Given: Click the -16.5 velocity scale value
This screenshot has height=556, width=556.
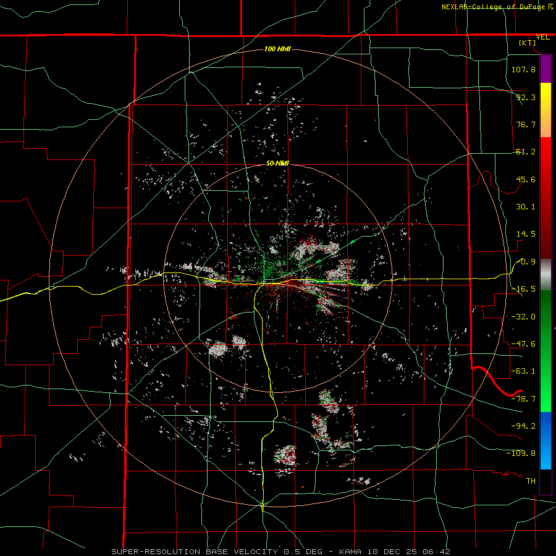Looking at the screenshot, I should [x=523, y=289].
